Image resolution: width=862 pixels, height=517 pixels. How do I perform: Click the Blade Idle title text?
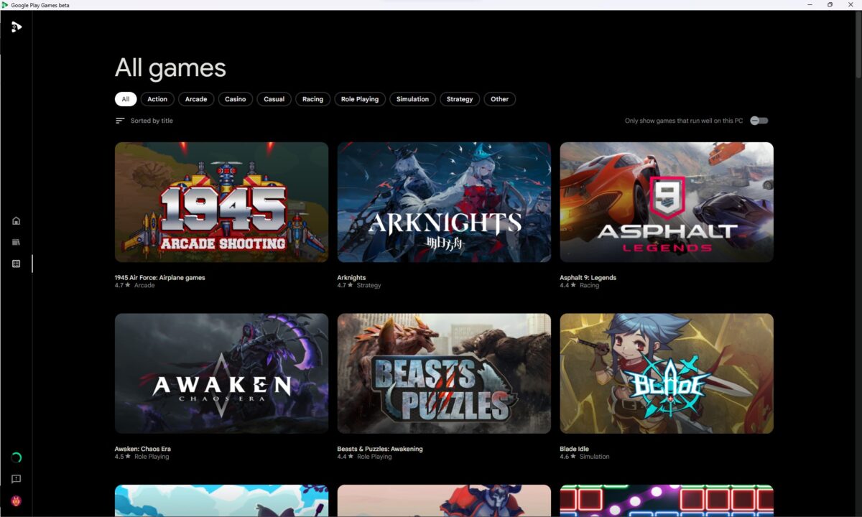click(575, 449)
